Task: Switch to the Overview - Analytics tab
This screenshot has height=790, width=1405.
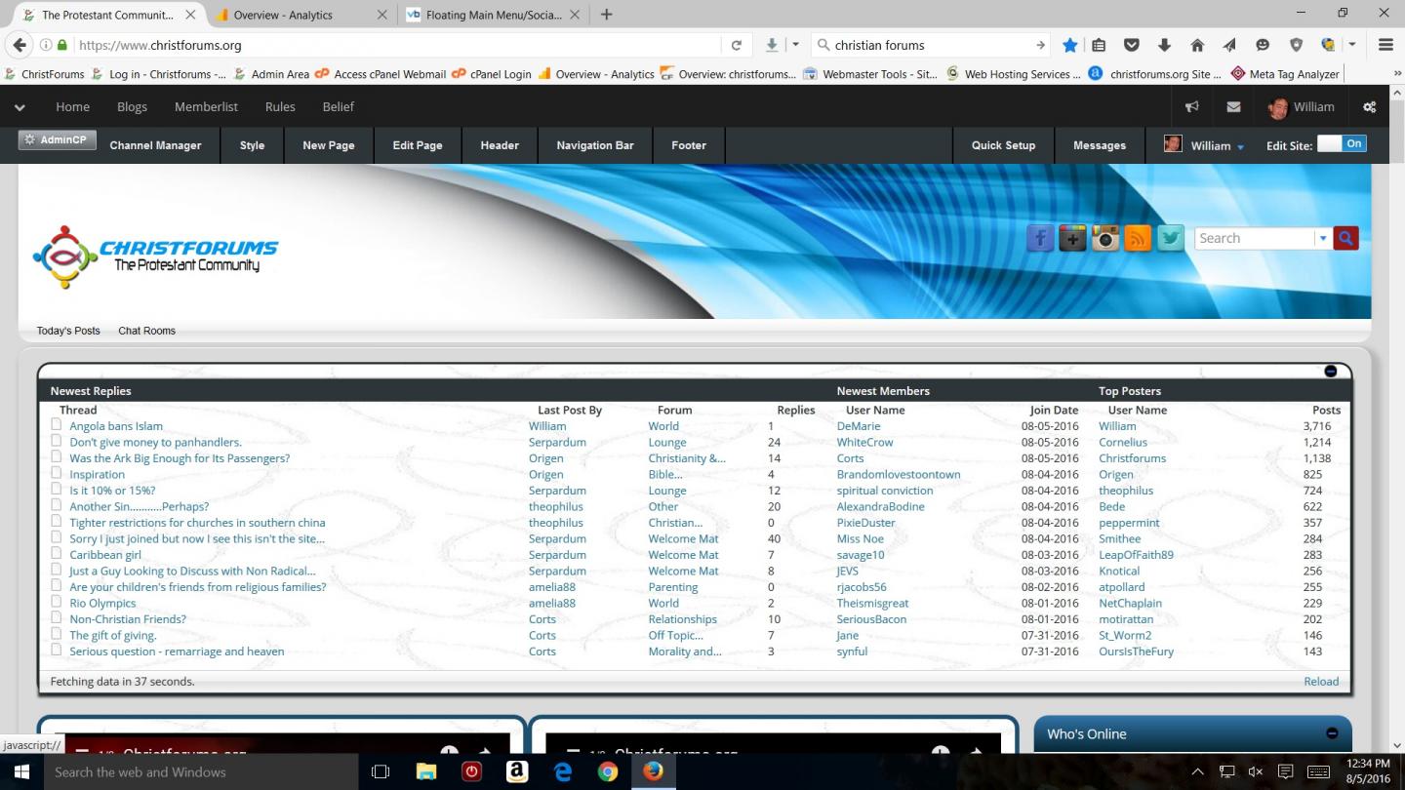Action: (x=296, y=15)
